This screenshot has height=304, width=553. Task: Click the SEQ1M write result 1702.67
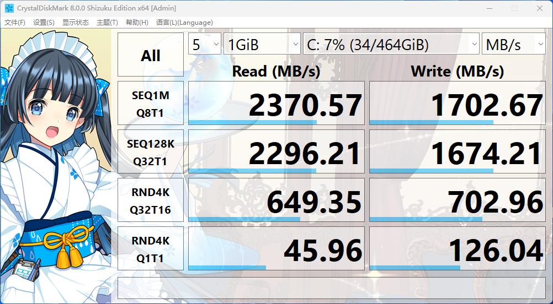click(458, 103)
